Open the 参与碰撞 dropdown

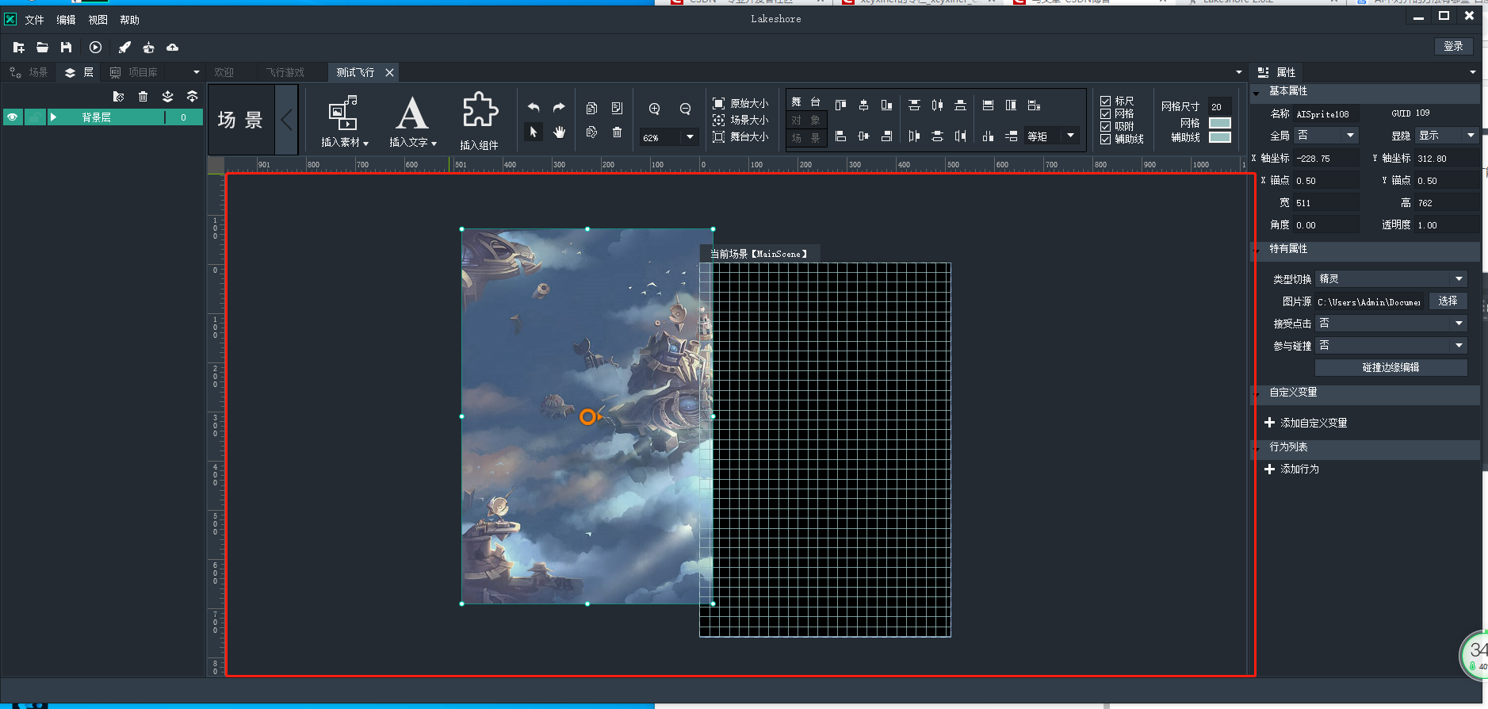(x=1391, y=346)
